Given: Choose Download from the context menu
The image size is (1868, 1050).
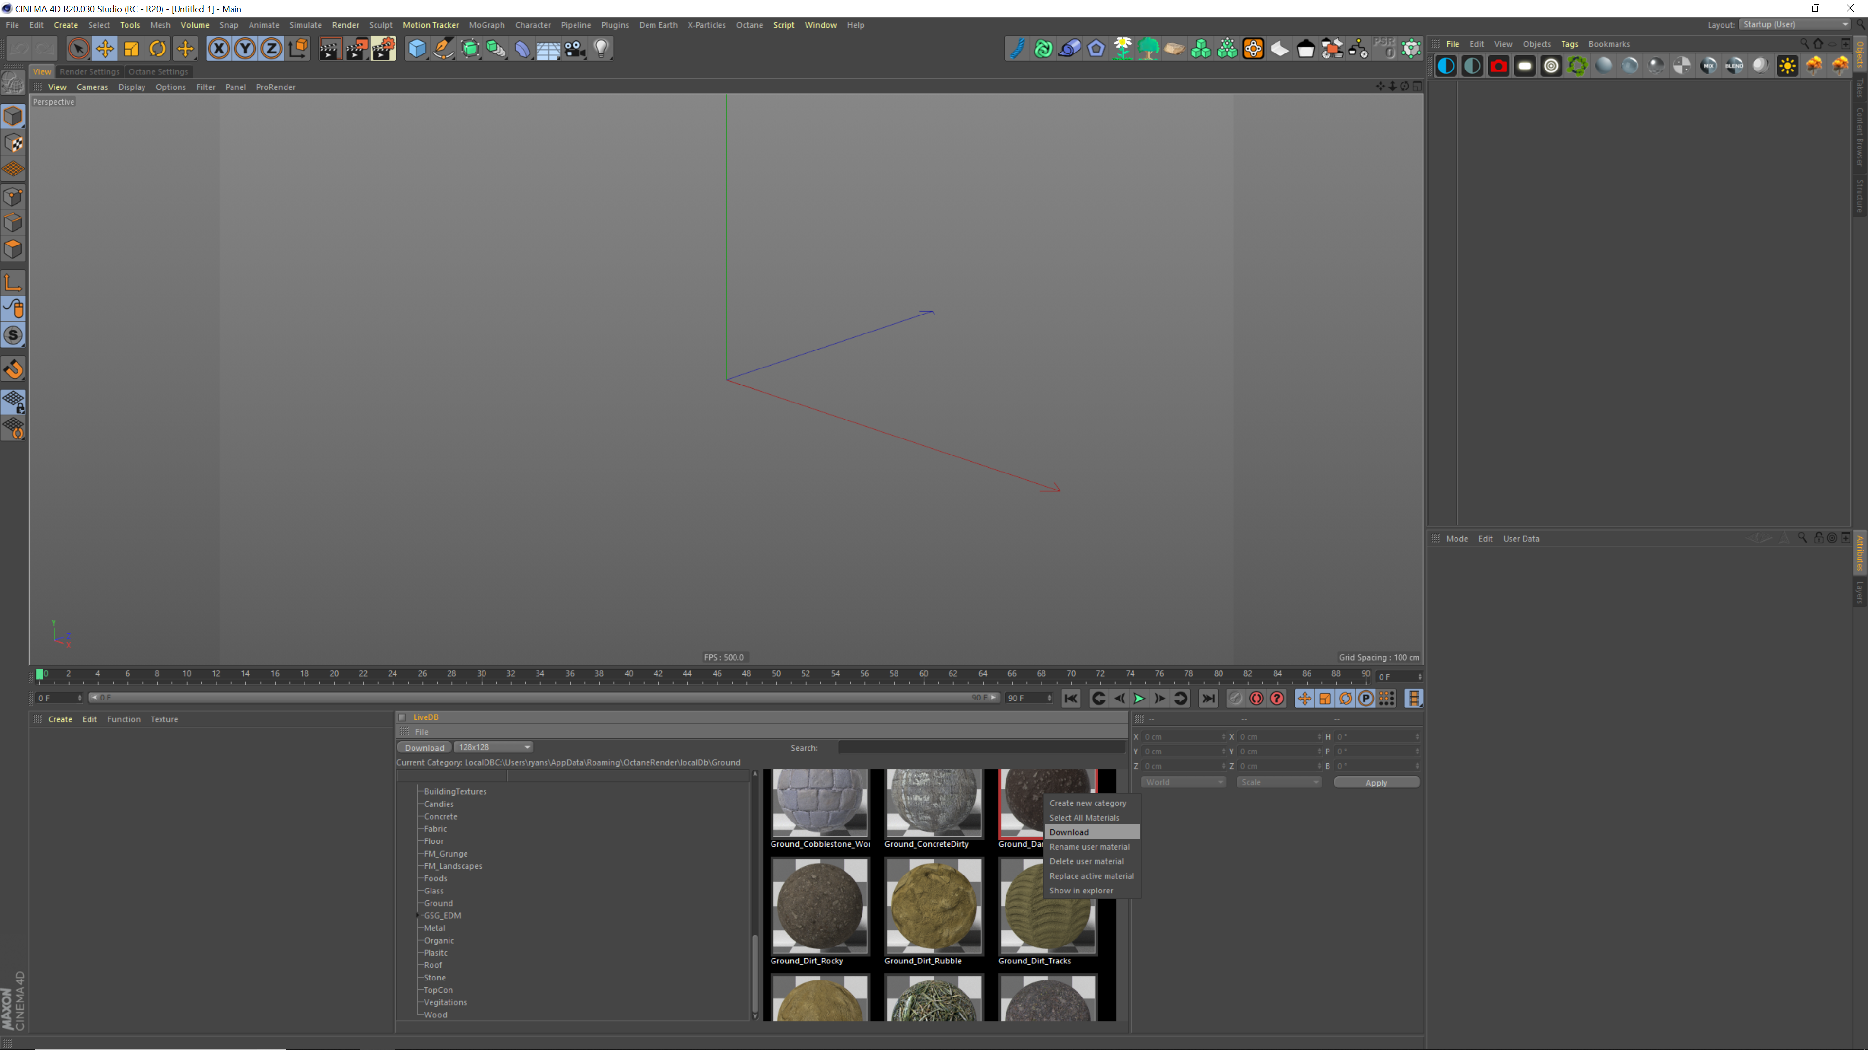Looking at the screenshot, I should tap(1069, 832).
